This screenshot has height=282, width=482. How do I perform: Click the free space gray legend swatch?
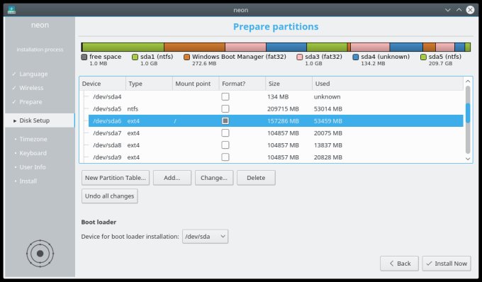(84, 57)
